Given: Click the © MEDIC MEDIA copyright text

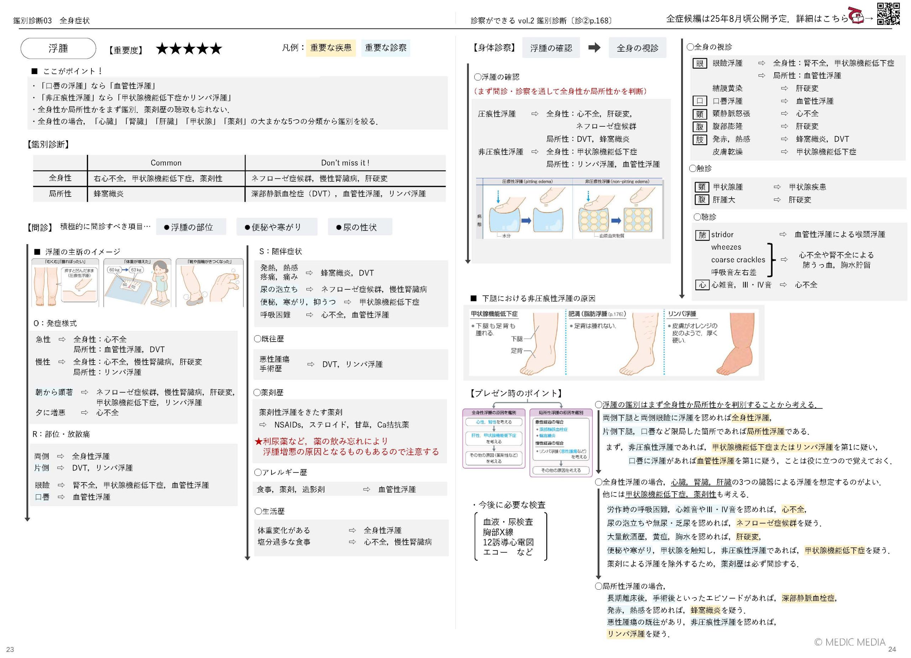Looking at the screenshot, I should coord(849,642).
